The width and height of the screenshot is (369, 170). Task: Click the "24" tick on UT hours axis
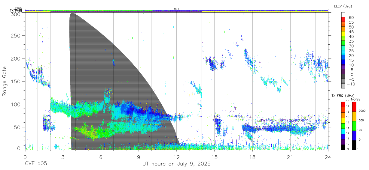click(328, 157)
